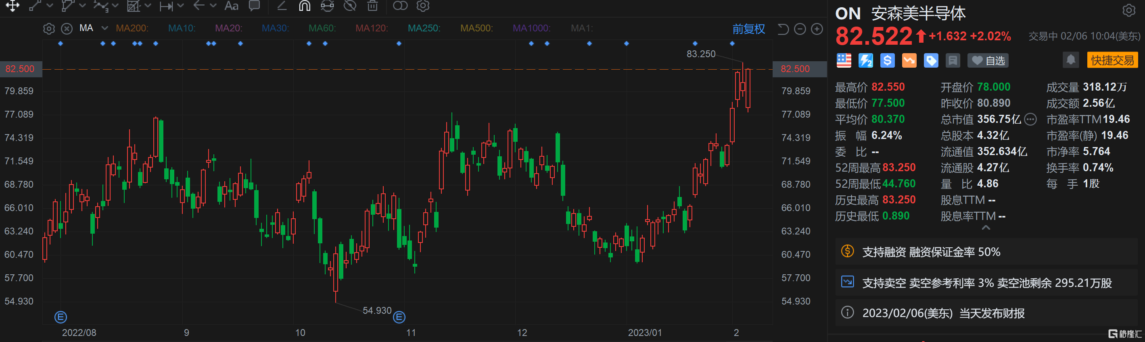
Task: Select the trend line drawing tool
Action: coord(35,6)
